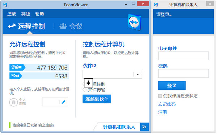Click the 连接准备已就绪(安全连接) status text
This screenshot has width=217, height=135.
coord(33,125)
